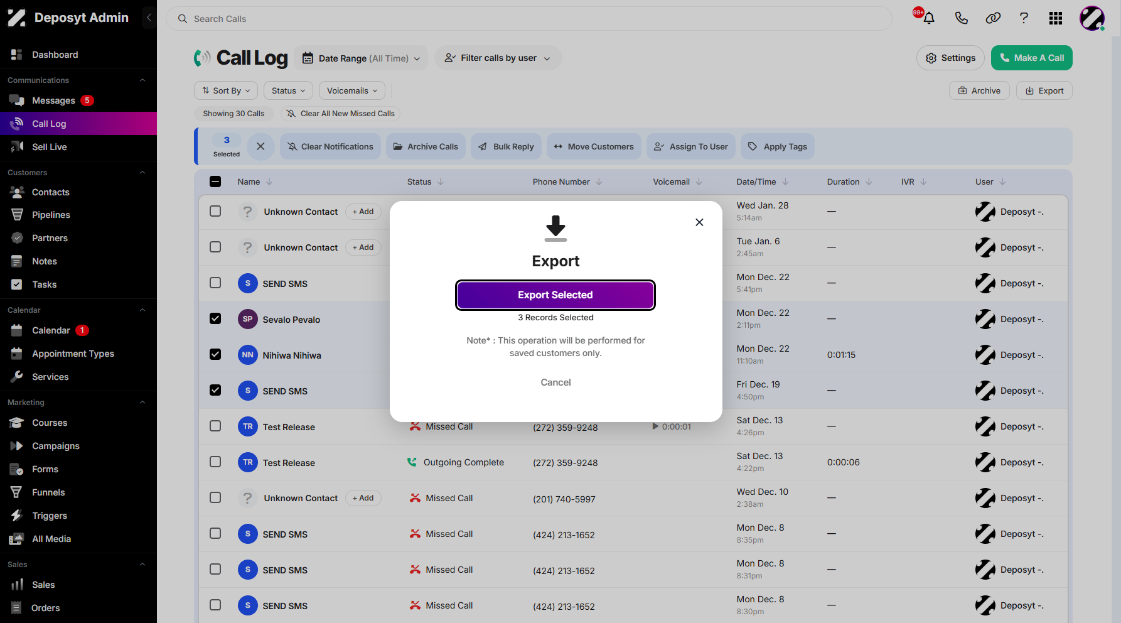1121x623 pixels.
Task: Sort by Name column arrow
Action: pos(269,182)
